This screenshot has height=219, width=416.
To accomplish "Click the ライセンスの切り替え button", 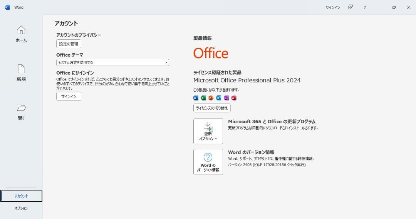I will click(212, 108).
